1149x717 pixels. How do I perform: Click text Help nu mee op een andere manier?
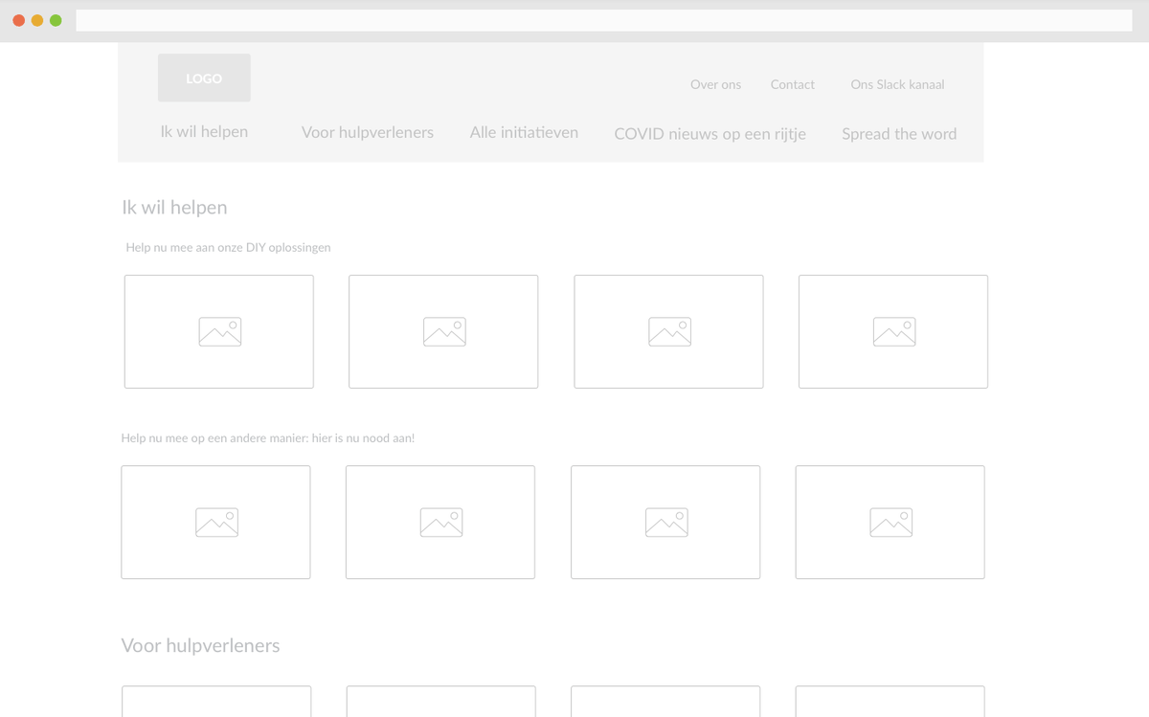pyautogui.click(x=214, y=438)
